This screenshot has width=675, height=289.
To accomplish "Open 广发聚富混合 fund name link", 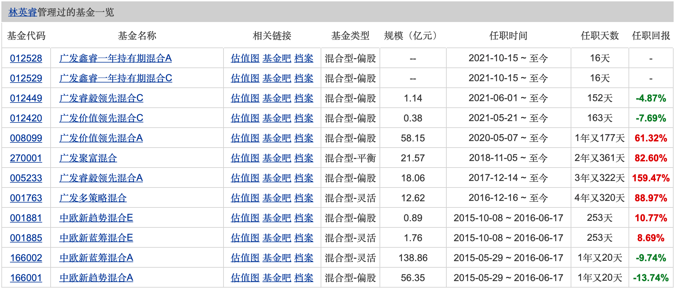I will 88,158.
